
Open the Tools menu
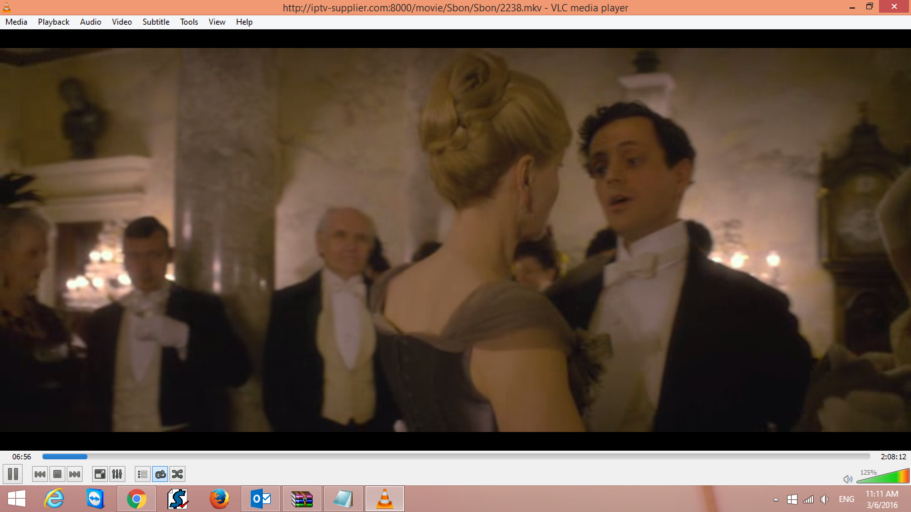pyautogui.click(x=189, y=22)
